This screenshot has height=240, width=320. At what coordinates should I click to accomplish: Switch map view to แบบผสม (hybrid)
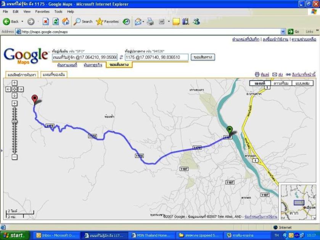tap(302, 83)
